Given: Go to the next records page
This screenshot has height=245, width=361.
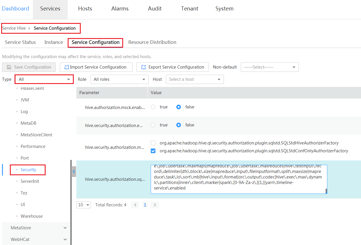Looking at the screenshot, I should tap(155, 205).
